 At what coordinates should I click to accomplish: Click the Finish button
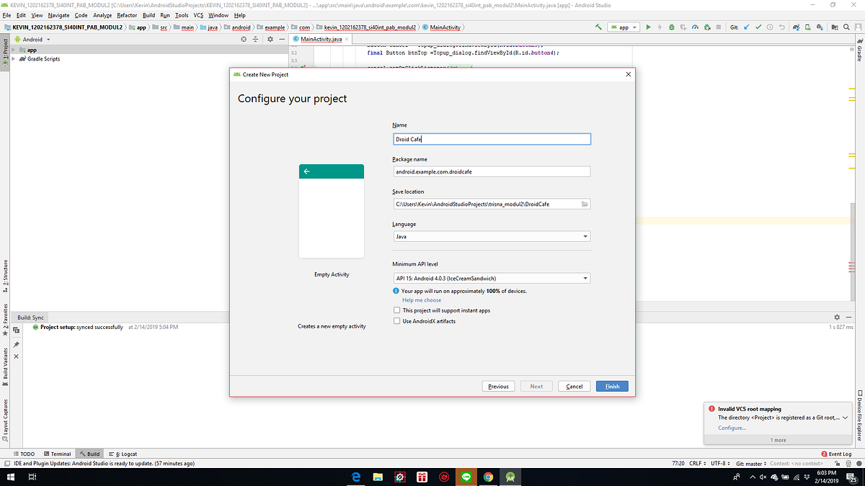click(611, 386)
